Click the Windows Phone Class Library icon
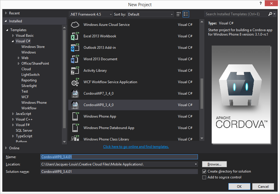 click(x=75, y=138)
